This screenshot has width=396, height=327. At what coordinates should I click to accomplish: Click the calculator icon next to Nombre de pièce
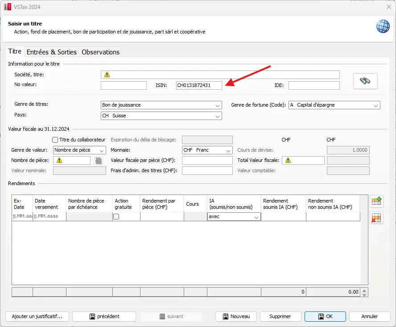pyautogui.click(x=99, y=161)
